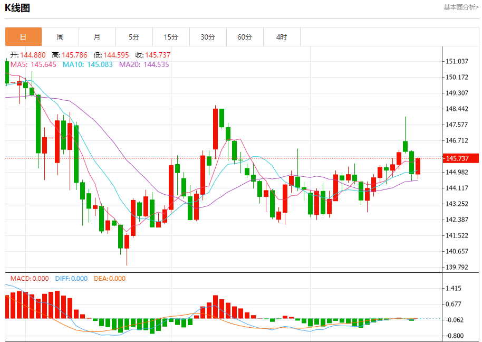
Task: Click the 151.037 price axis label
Action: tap(457, 61)
